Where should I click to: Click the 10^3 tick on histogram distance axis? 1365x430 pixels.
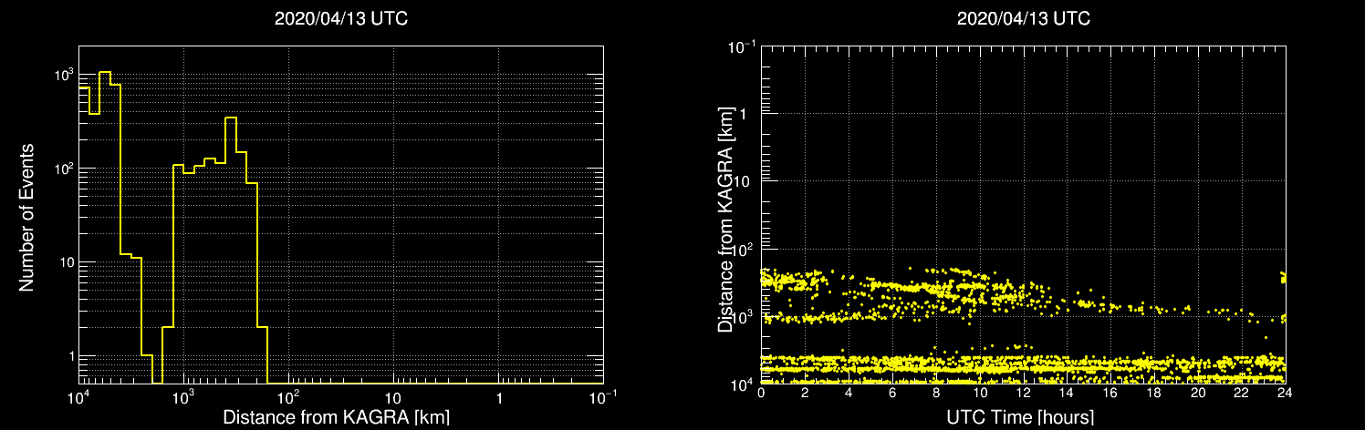tap(183, 397)
